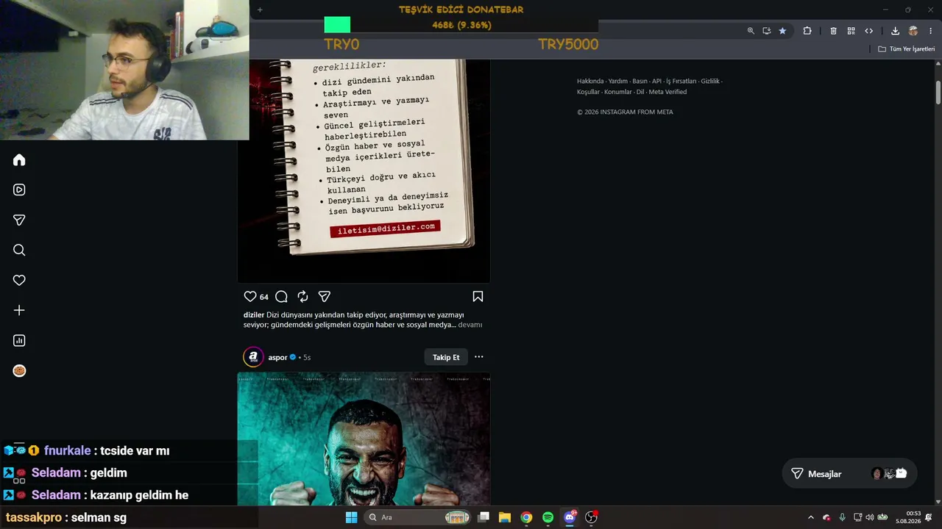Open notifications heart in the sidebar
Screen dimensions: 942x529
pyautogui.click(x=19, y=280)
